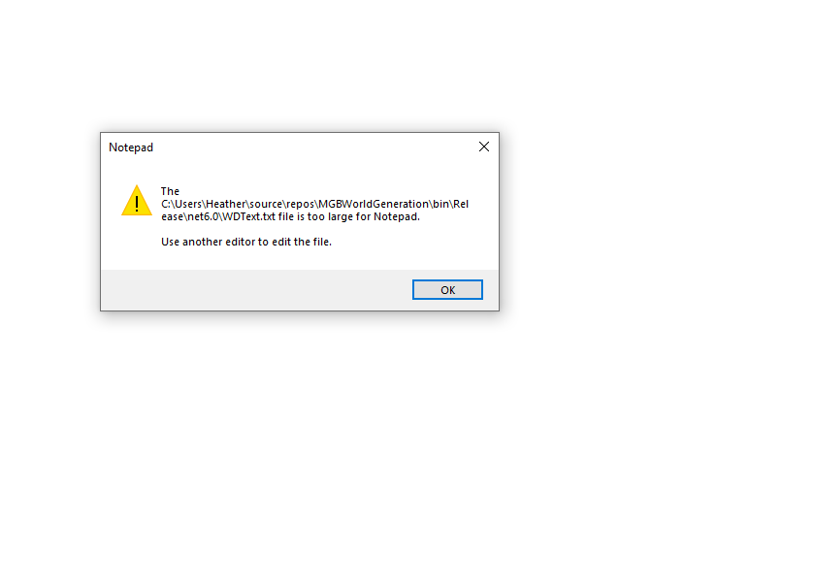Screen dimensions: 814x588
Task: Click the "Rel" text ending the path line
Action: pyautogui.click(x=461, y=204)
